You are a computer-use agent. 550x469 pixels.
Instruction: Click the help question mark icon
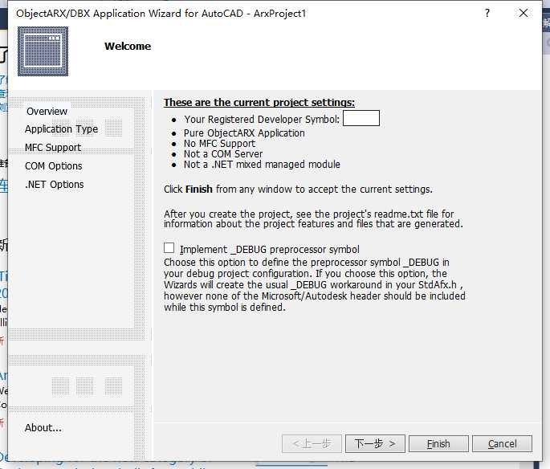[487, 14]
